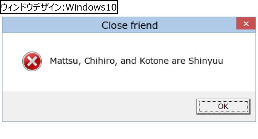258x139 pixels.
Task: Click white dialog body below error icon
Action: pyautogui.click(x=32, y=81)
